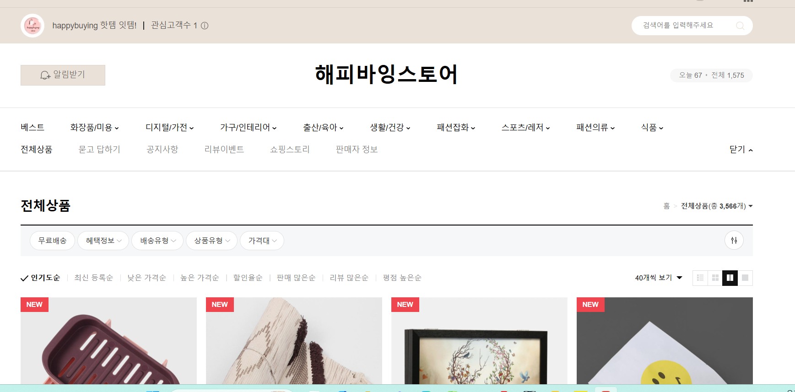Expand the 식품 category menu
Viewport: 795px width, 392px height.
[x=652, y=127]
